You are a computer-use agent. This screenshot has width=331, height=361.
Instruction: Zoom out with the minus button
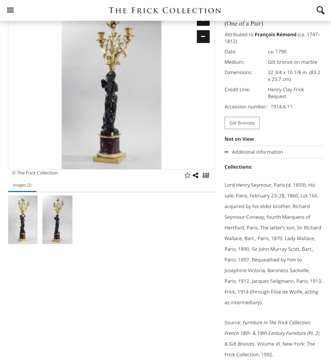click(203, 36)
